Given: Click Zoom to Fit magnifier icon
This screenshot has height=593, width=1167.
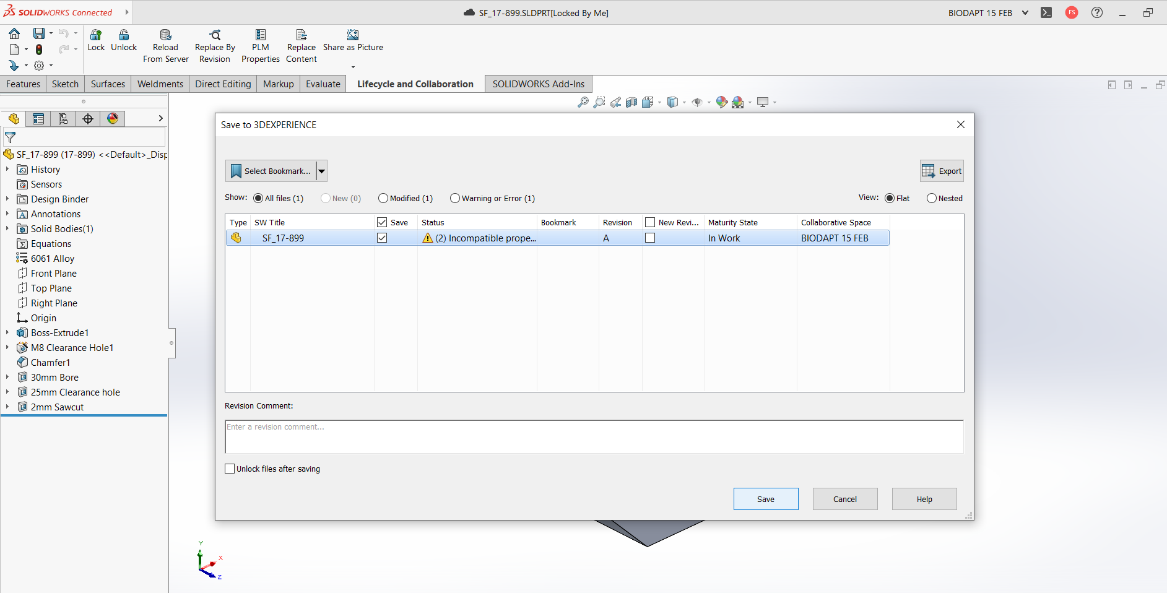Looking at the screenshot, I should pos(583,102).
